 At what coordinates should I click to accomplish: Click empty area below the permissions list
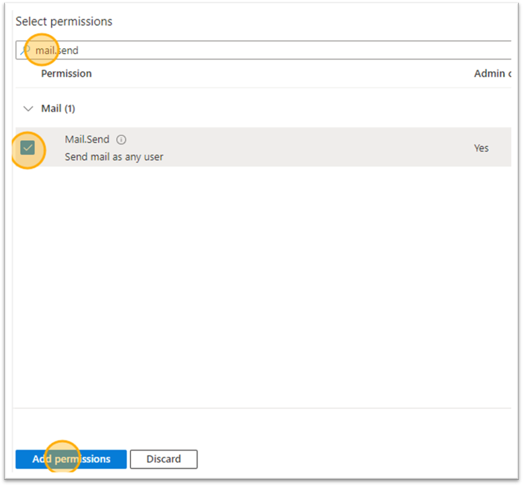pyautogui.click(x=260, y=285)
